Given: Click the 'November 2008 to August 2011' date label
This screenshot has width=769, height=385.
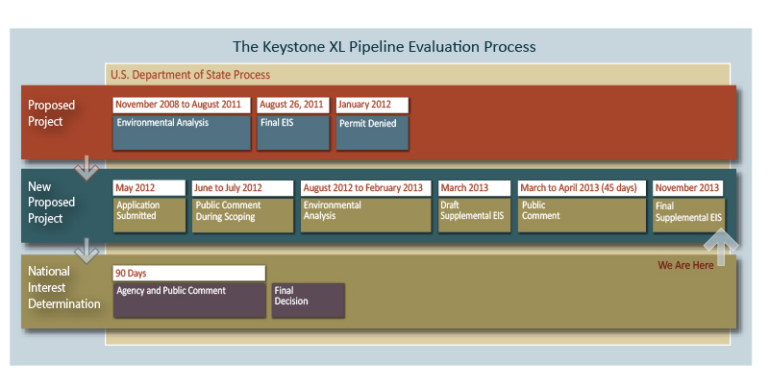Looking at the screenshot, I should click(182, 105).
